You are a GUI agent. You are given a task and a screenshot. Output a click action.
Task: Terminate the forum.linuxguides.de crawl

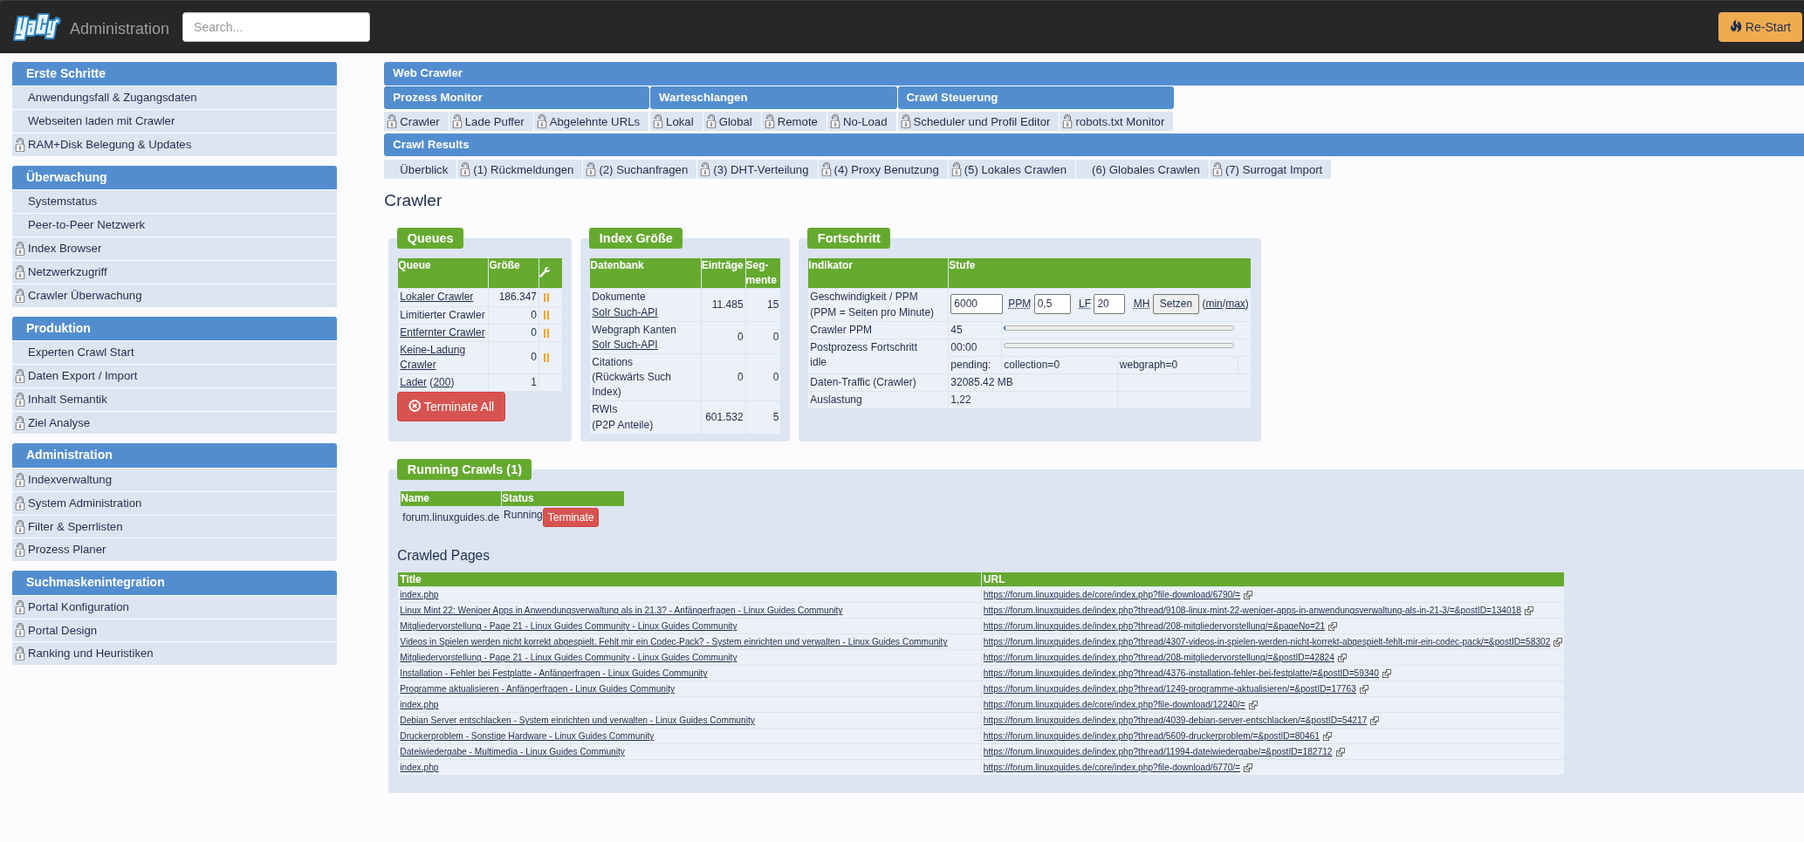pos(571,517)
